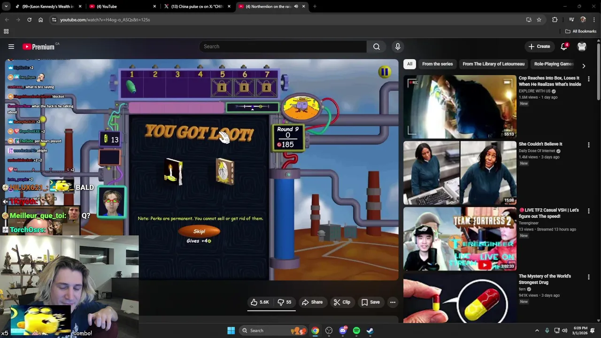Open Steam from the taskbar

[370, 330]
